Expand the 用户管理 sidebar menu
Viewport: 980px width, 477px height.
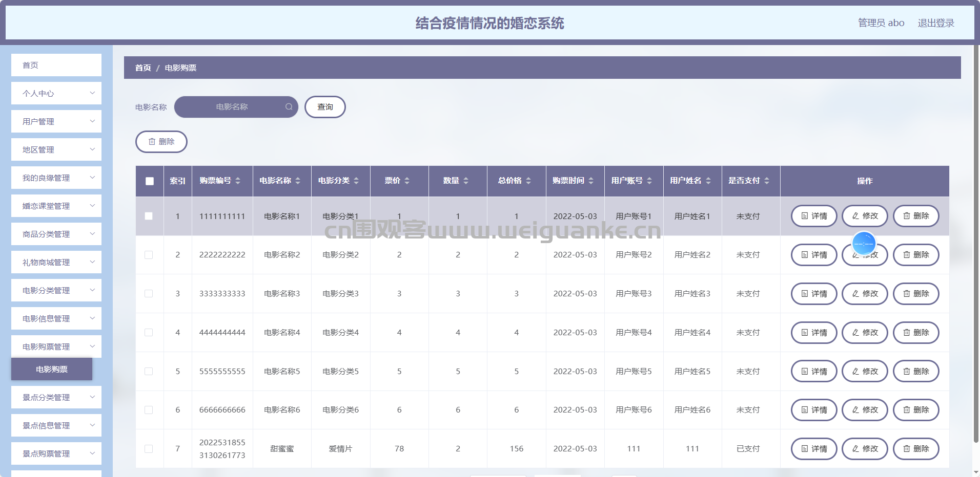pos(56,122)
